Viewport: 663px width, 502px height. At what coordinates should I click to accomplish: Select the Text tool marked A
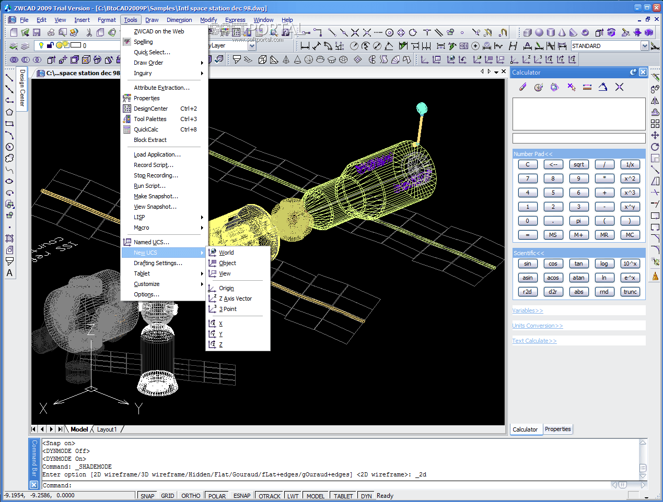coord(9,273)
